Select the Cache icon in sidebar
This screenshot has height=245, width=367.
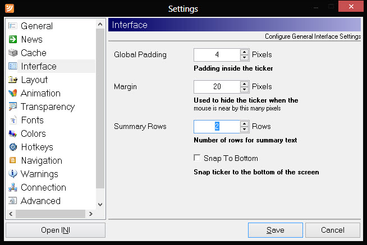pos(13,53)
